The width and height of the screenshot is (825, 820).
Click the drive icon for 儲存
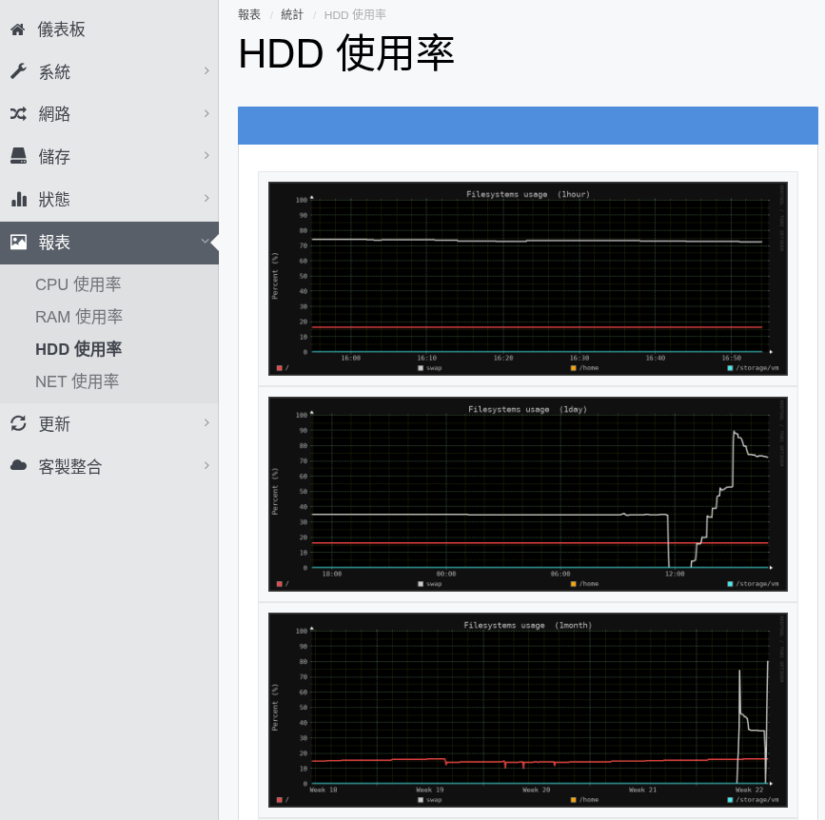point(18,156)
